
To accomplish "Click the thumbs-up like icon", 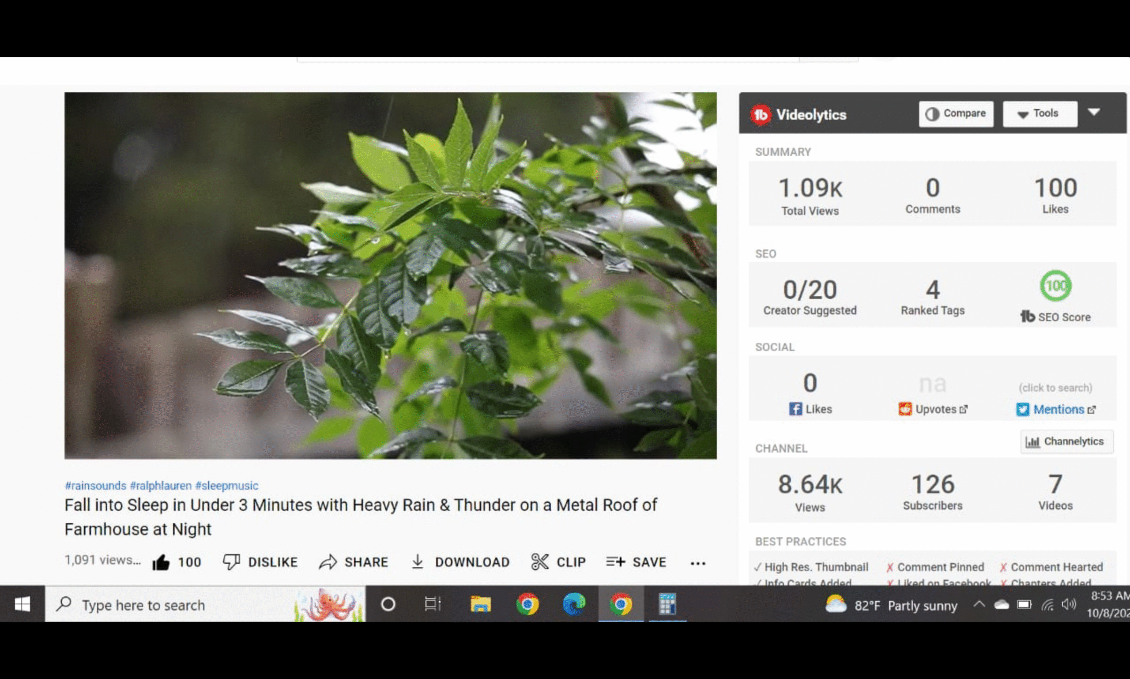I will (161, 562).
